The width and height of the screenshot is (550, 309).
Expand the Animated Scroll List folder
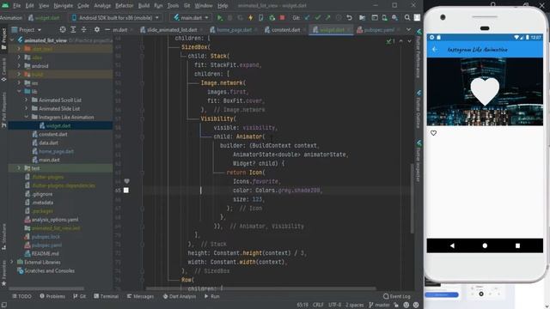[x=26, y=100]
